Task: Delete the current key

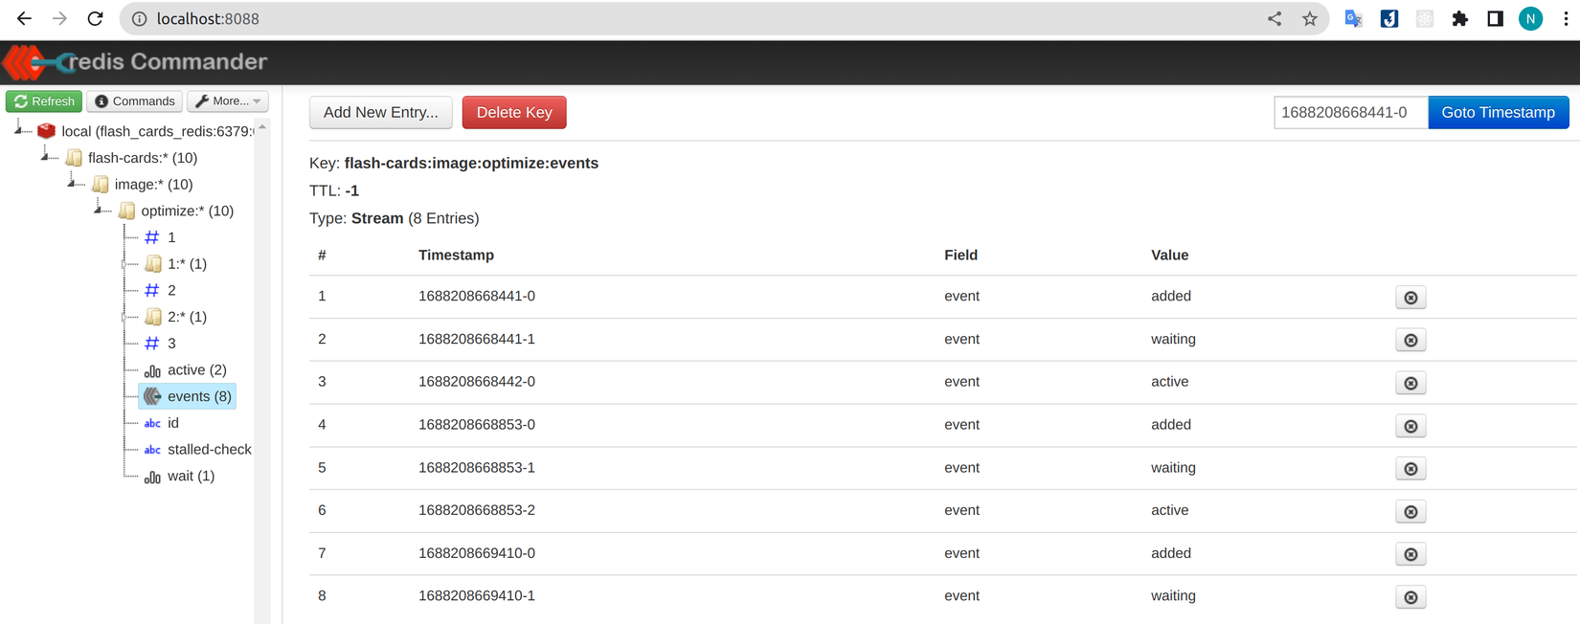Action: (514, 113)
